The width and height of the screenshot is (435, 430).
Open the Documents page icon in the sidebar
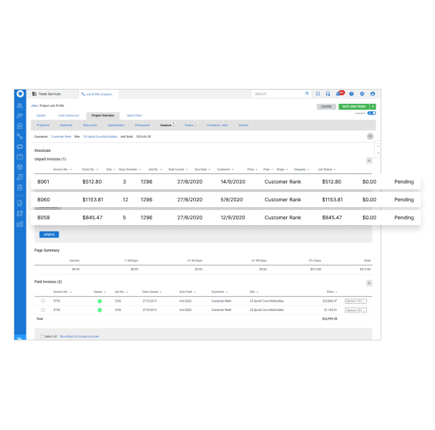(20, 204)
